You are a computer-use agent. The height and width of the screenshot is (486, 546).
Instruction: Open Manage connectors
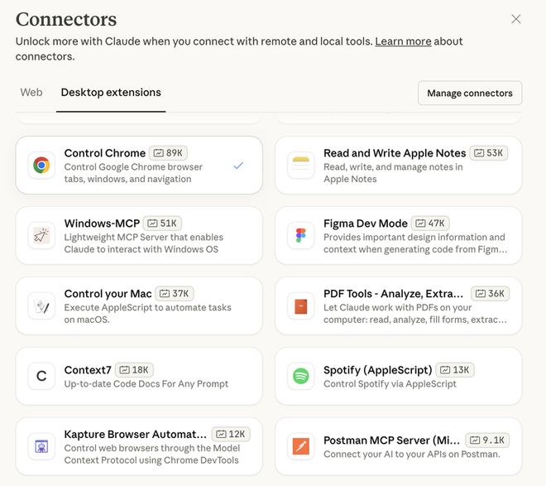469,93
